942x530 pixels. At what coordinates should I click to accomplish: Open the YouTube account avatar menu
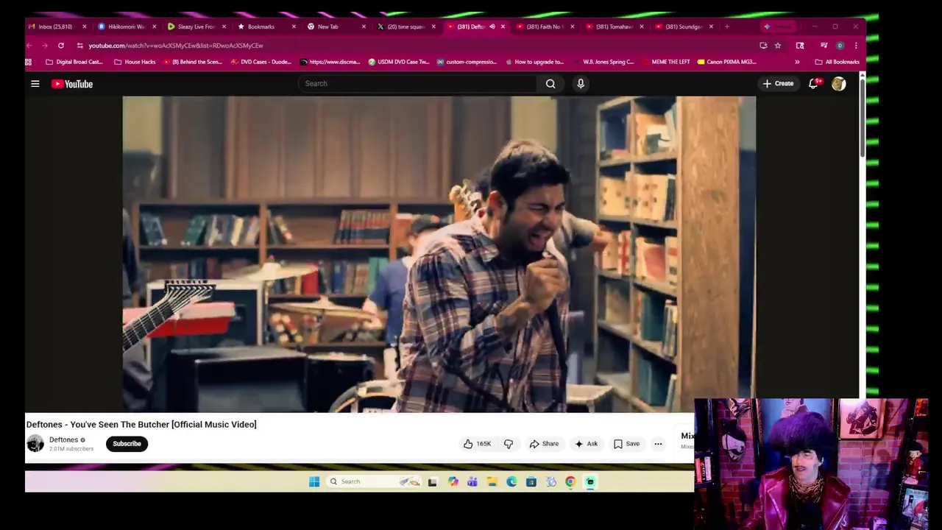838,84
